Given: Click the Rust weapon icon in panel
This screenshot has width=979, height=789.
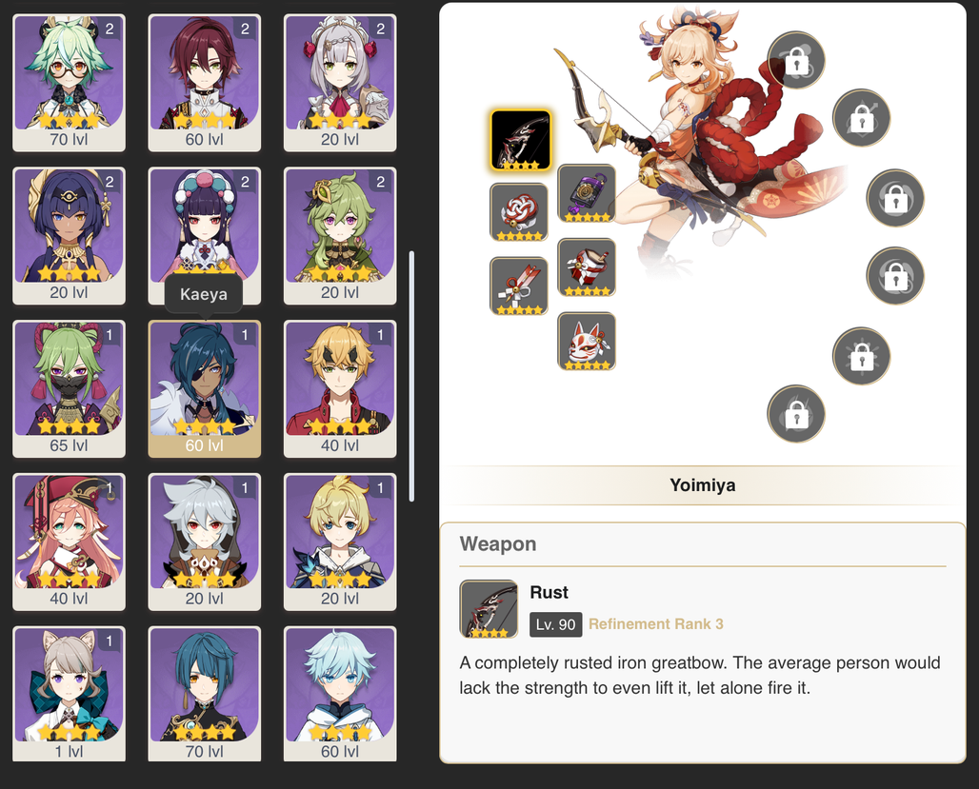Looking at the screenshot, I should 489,609.
